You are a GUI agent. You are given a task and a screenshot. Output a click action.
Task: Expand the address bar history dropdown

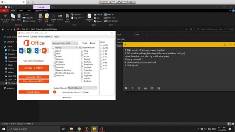pyautogui.click(x=186, y=29)
